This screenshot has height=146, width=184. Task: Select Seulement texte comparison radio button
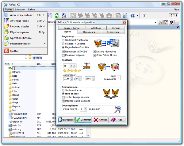coord(63,90)
